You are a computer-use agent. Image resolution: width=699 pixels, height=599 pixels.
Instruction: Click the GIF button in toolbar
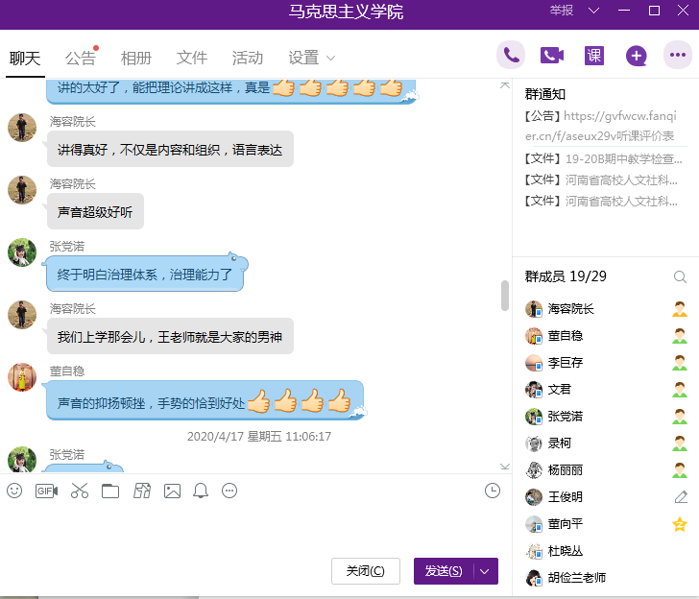[x=46, y=491]
